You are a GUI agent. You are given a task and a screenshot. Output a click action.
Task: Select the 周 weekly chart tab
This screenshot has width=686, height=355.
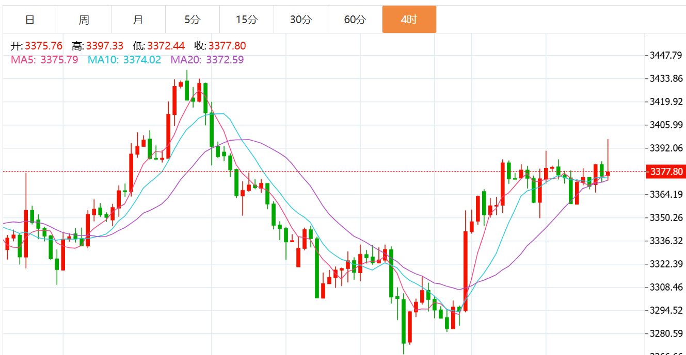[84, 20]
